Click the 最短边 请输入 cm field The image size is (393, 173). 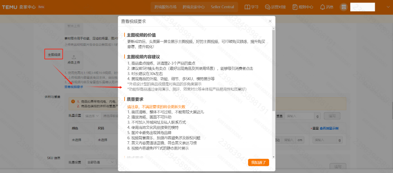click(288, 140)
